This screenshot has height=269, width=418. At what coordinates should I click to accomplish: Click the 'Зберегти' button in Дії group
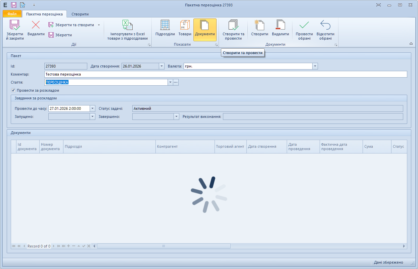[60, 35]
